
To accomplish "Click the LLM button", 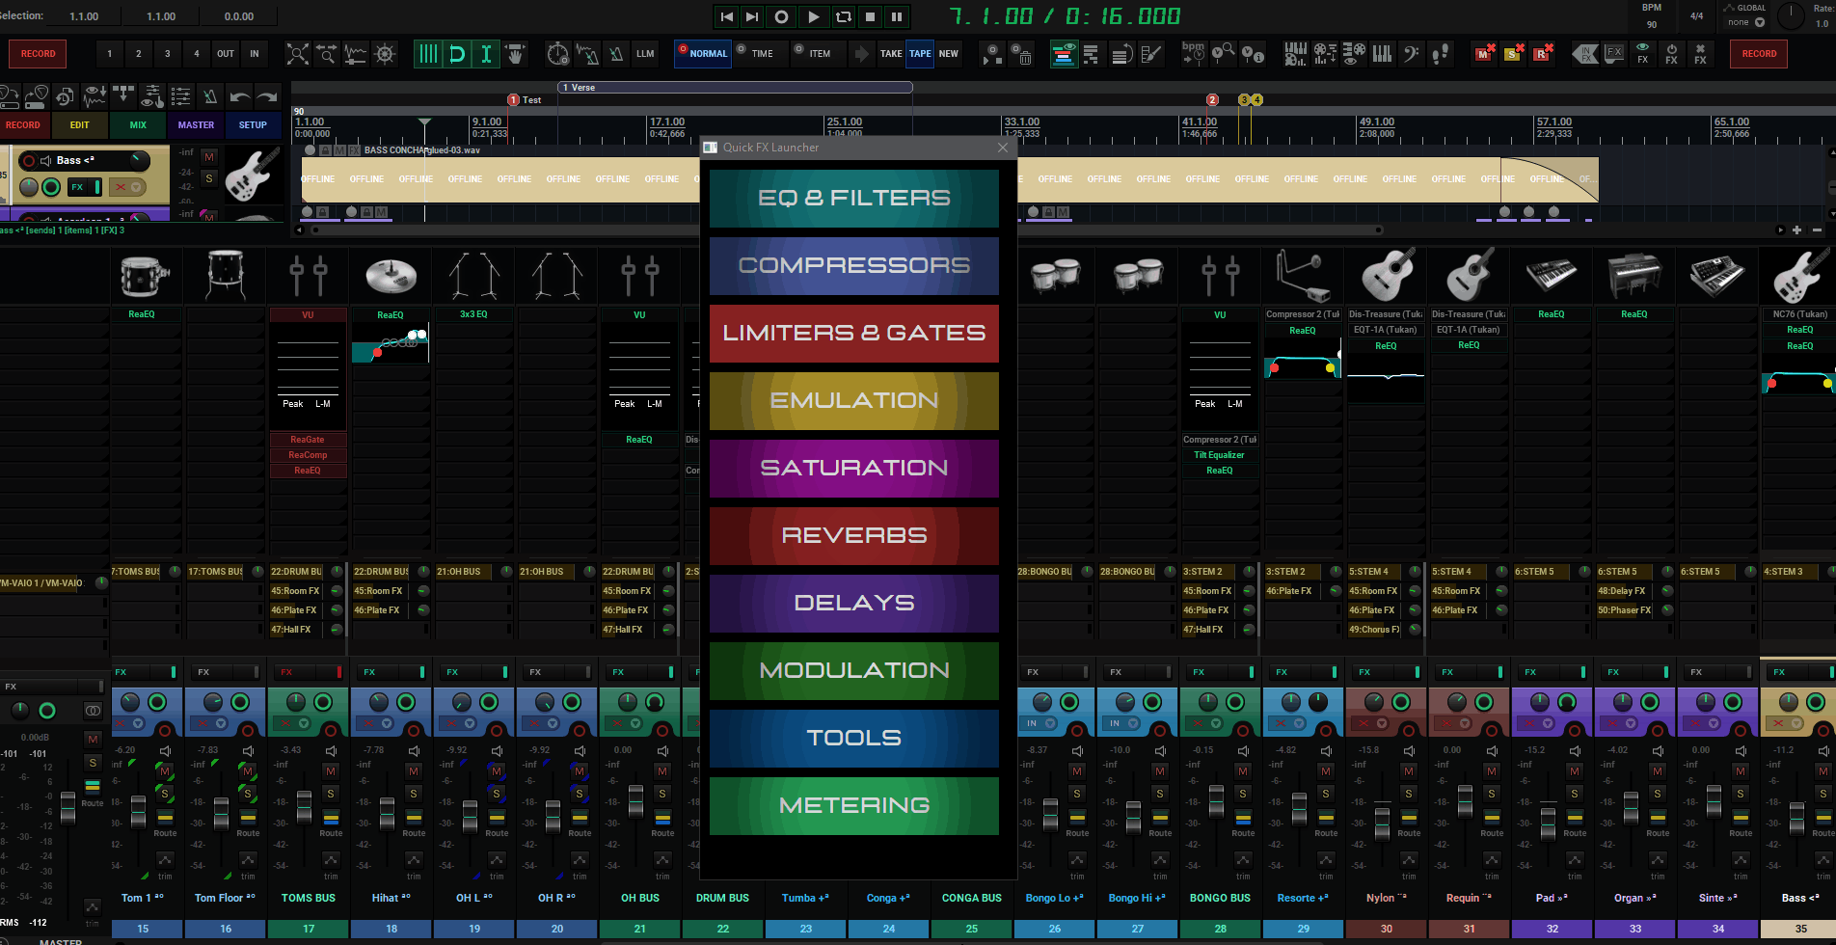I will tap(645, 54).
